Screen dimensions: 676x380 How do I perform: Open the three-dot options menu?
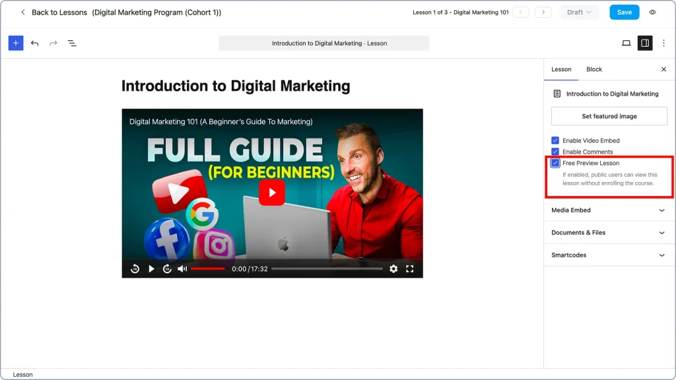(664, 43)
